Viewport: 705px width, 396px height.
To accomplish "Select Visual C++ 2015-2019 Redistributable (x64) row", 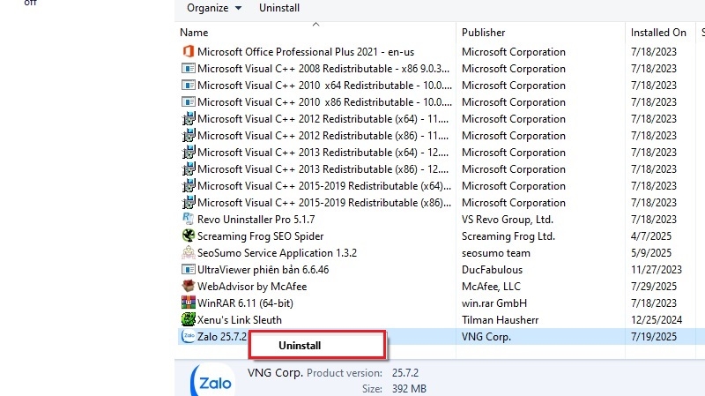I will [x=319, y=186].
